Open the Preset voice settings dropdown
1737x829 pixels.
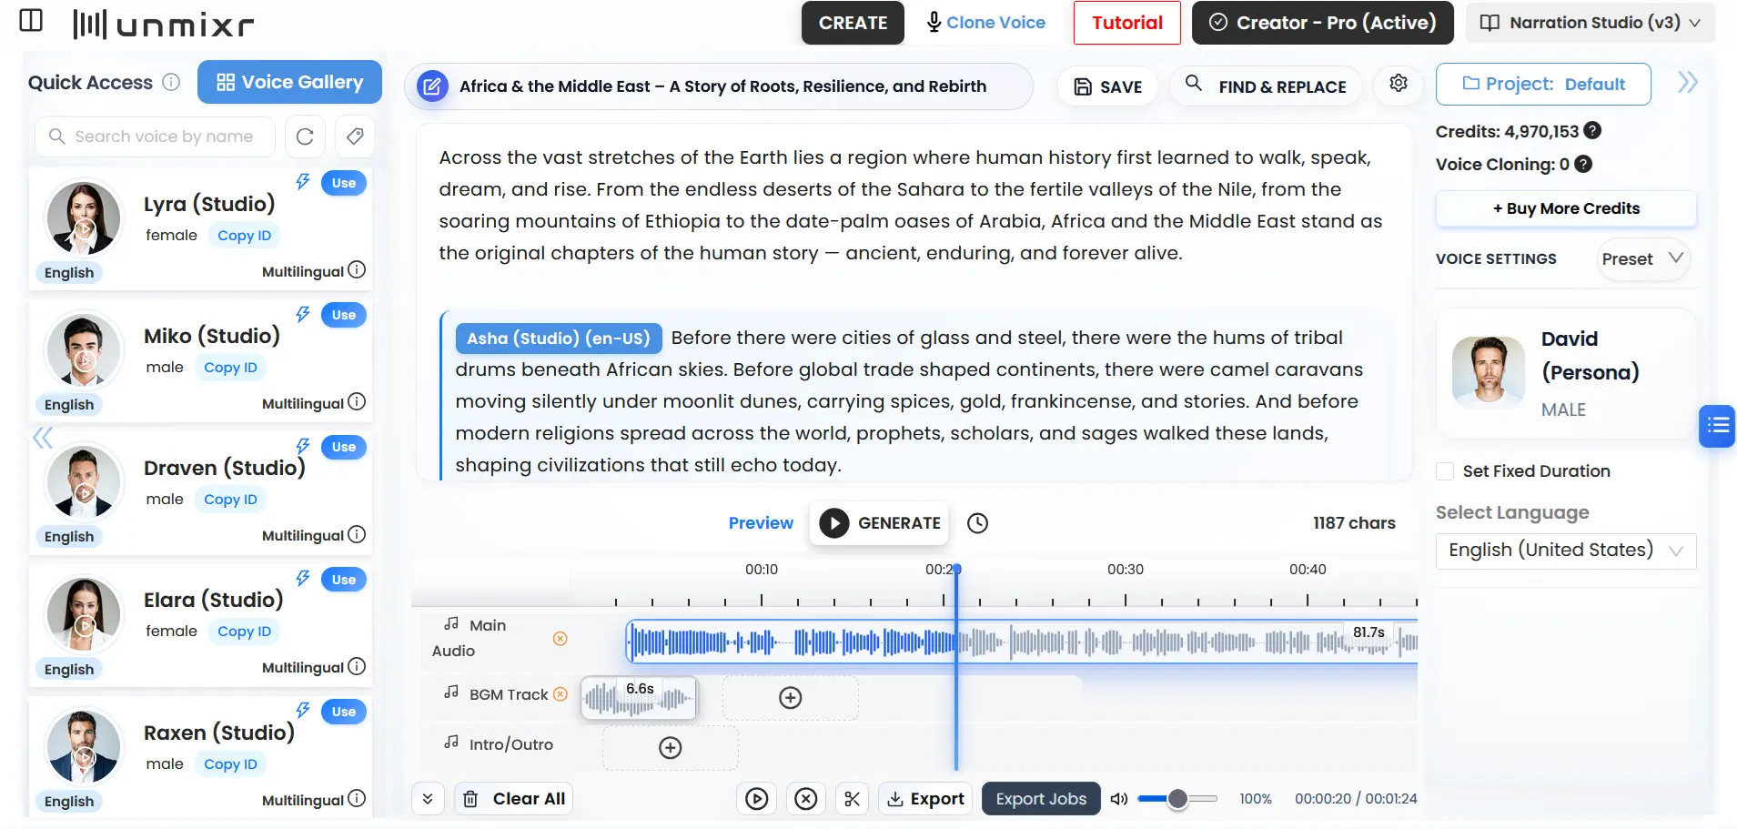[1642, 258]
